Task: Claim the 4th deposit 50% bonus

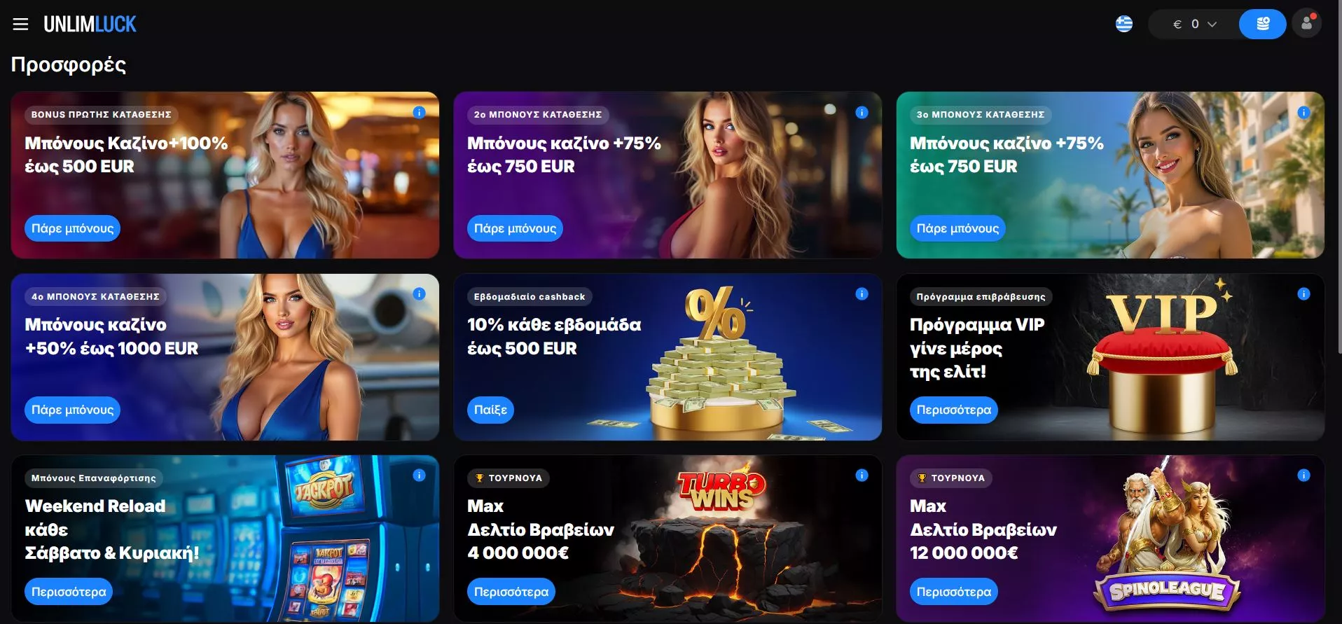Action: coord(73,410)
